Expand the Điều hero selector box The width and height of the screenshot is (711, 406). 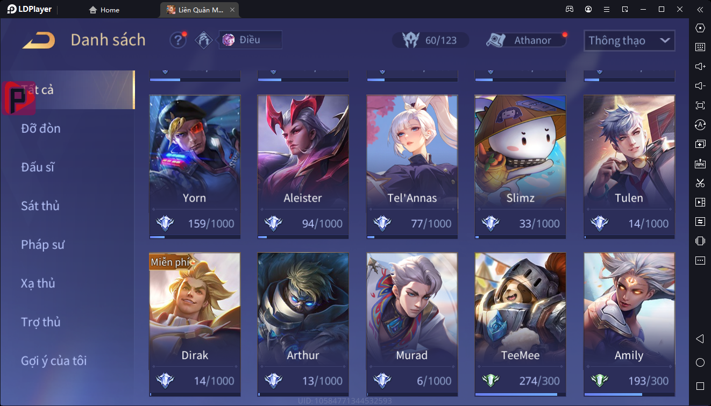pos(250,40)
